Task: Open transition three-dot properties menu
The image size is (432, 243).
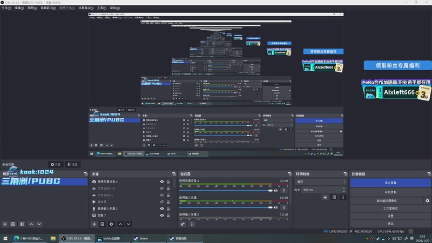Action: point(343,197)
